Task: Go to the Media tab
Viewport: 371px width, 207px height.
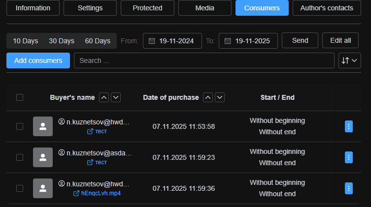Action: (x=205, y=8)
